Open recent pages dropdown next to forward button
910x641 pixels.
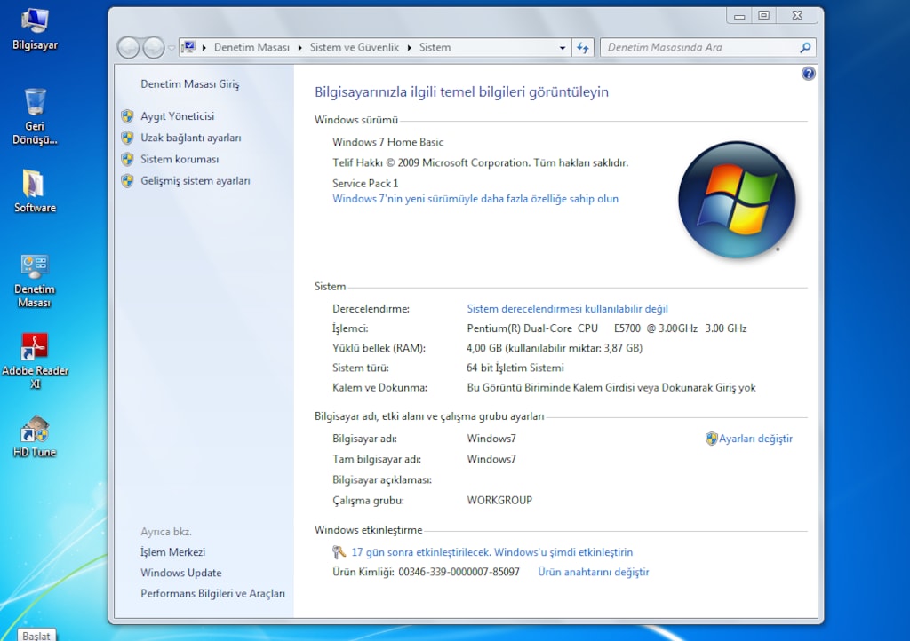pyautogui.click(x=172, y=48)
